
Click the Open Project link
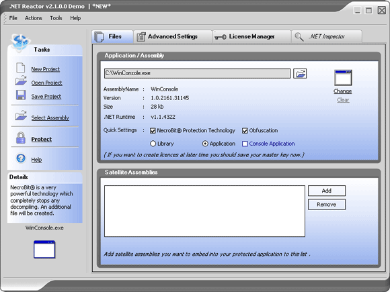47,83
